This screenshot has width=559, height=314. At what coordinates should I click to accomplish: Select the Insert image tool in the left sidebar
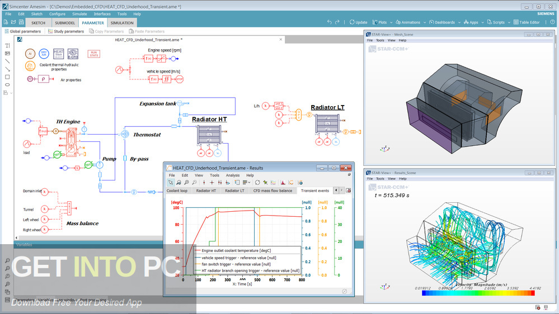[7, 54]
